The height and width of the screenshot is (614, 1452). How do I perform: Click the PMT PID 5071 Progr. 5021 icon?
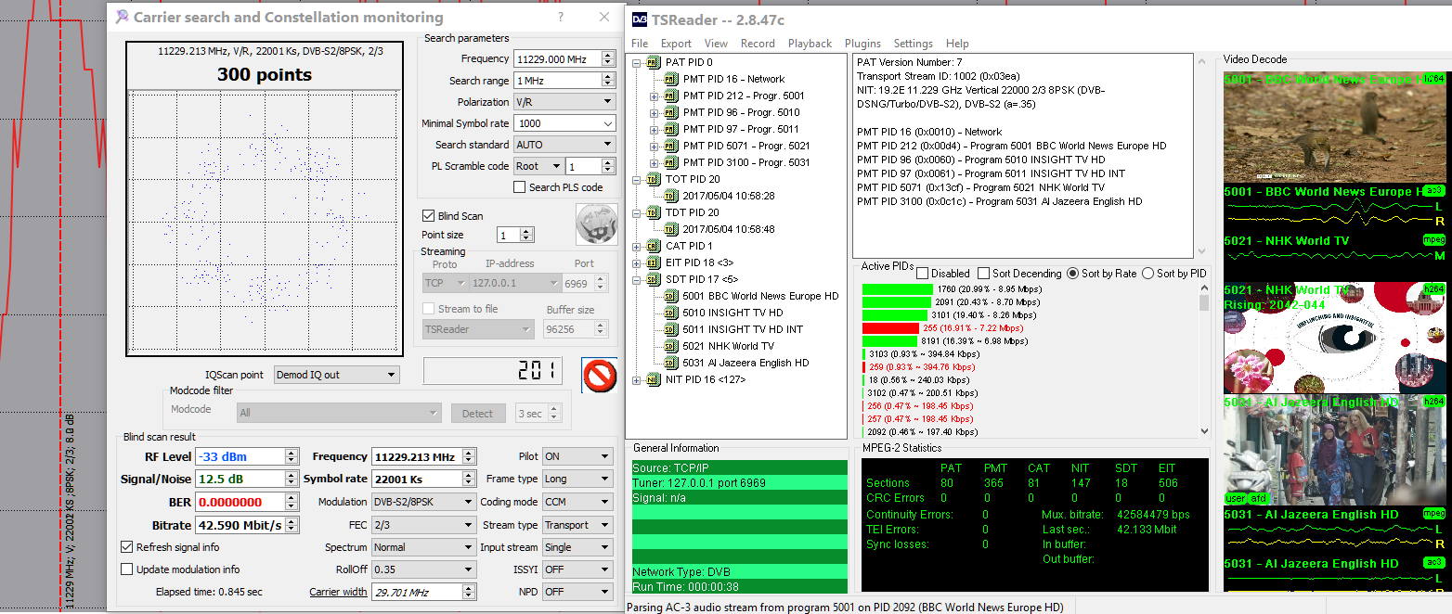point(671,146)
